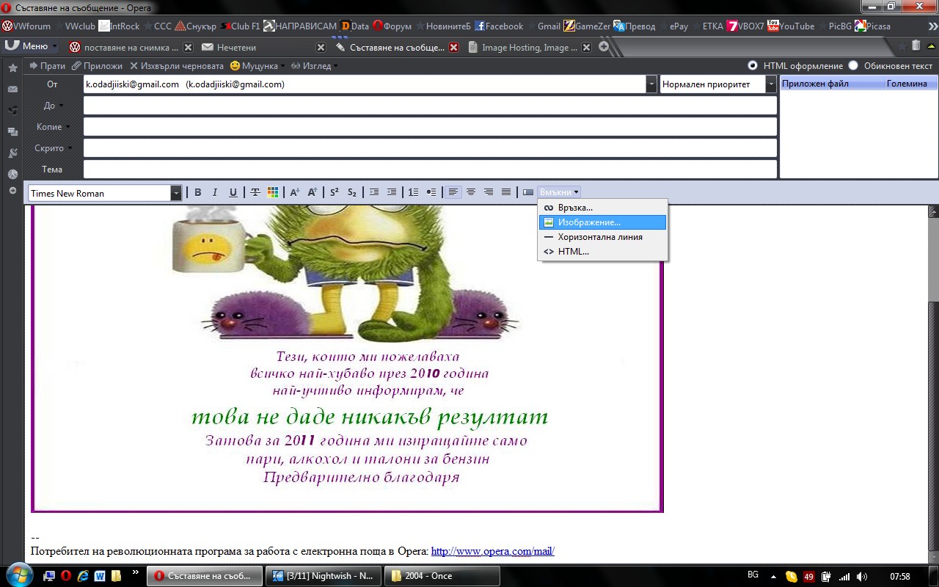This screenshot has height=587, width=939.
Task: Insert a bulleted list
Action: [431, 192]
